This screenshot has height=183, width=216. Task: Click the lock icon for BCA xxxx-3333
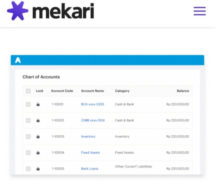coord(38,104)
